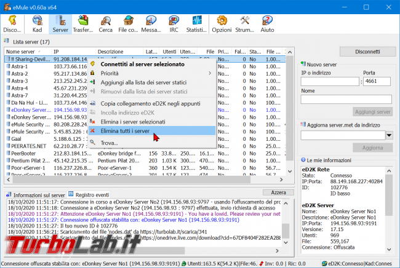The image size is (400, 268).
Task: Click the Porta field showing 4661
Action: pos(377,82)
